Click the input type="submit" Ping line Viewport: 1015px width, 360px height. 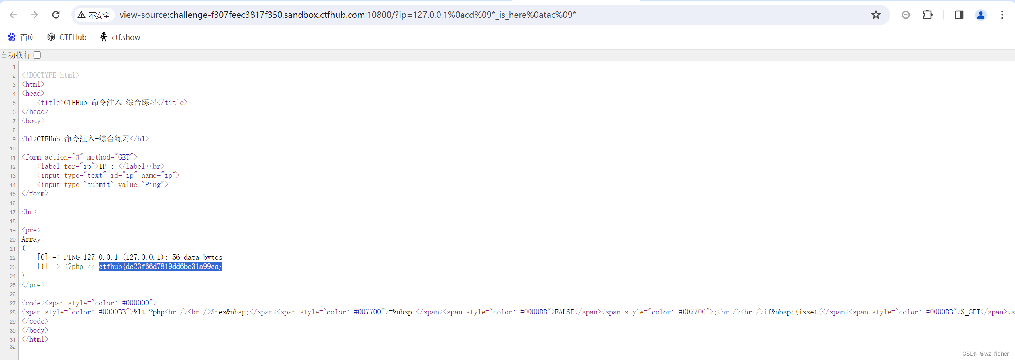pos(103,185)
